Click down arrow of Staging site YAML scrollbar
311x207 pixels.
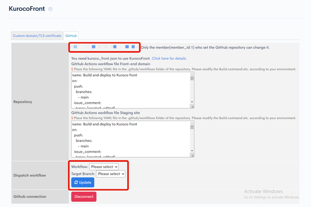pyautogui.click(x=192, y=151)
